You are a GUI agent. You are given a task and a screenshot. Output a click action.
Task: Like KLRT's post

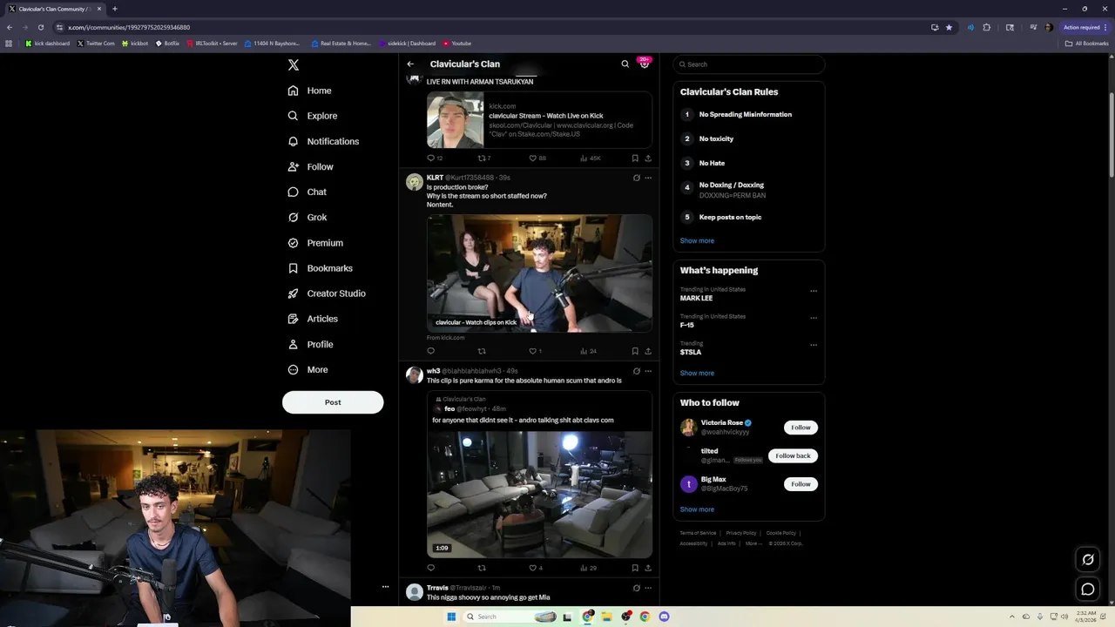(533, 351)
